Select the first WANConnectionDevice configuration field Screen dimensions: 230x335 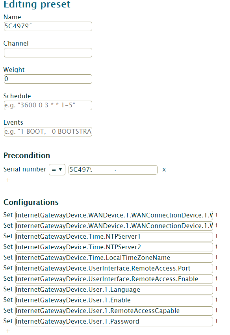(x=114, y=215)
